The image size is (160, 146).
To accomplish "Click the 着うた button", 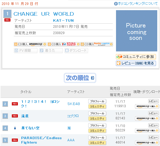I will pyautogui.click(x=51, y=51).
